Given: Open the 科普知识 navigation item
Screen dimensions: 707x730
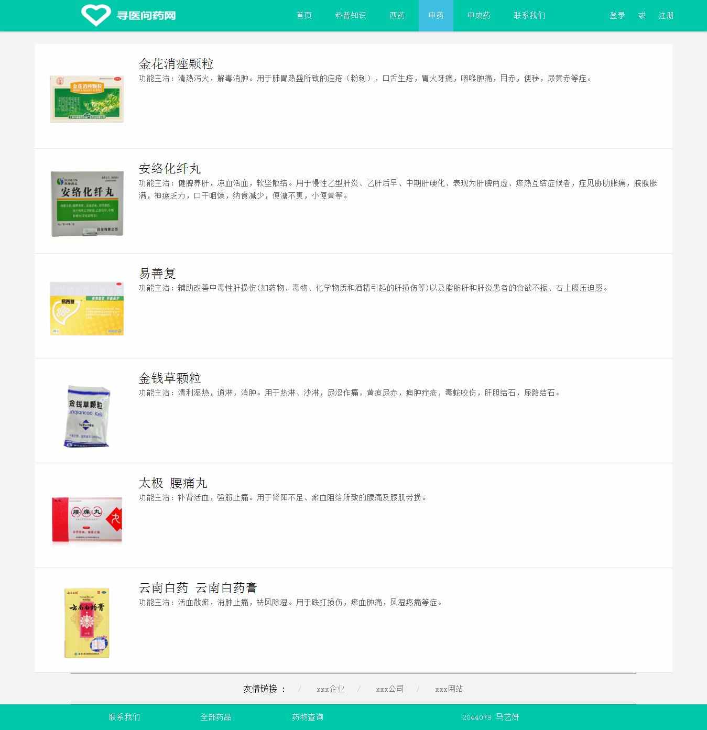Looking at the screenshot, I should [x=351, y=16].
